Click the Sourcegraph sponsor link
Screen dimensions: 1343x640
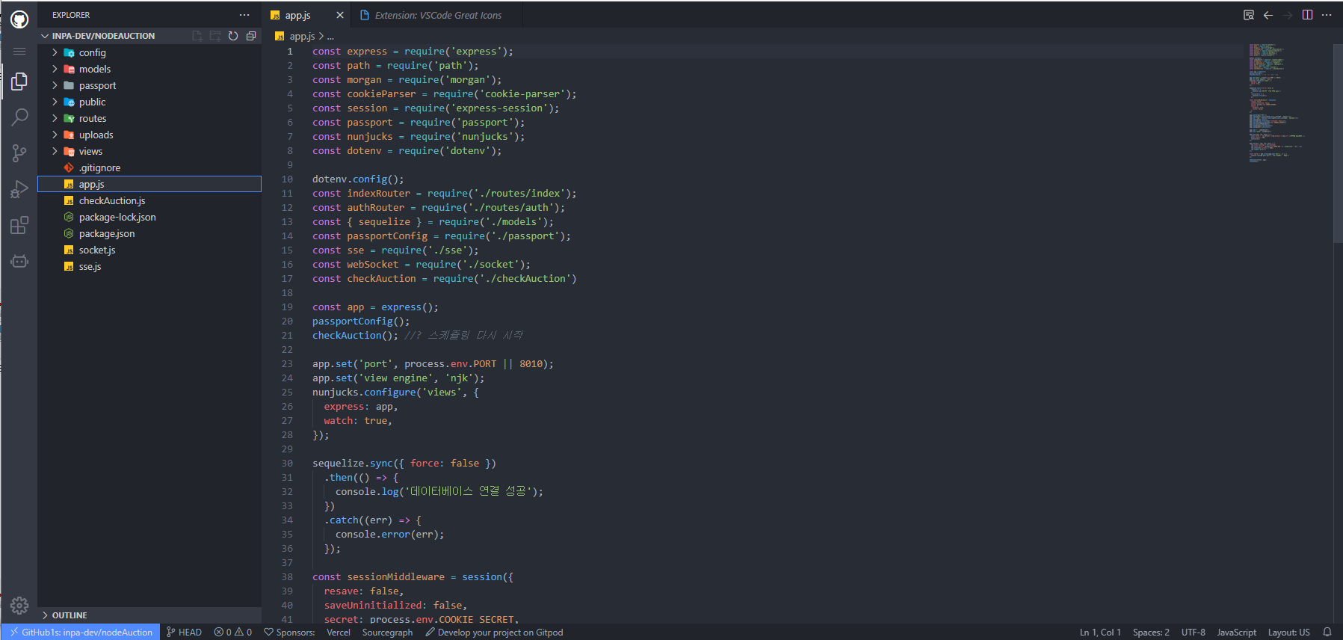(387, 633)
